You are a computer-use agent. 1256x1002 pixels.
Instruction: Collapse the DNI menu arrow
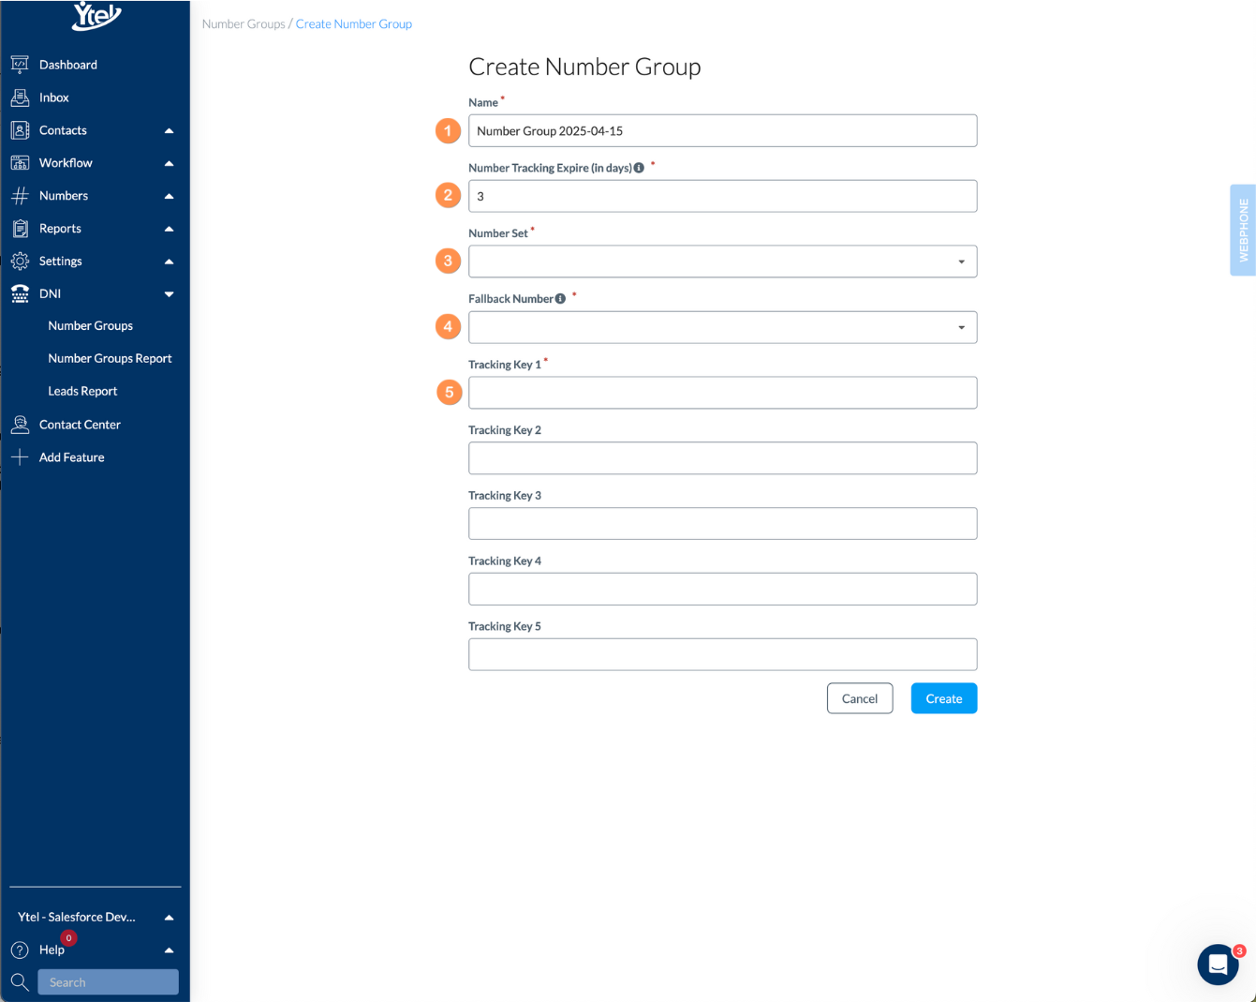tap(170, 294)
